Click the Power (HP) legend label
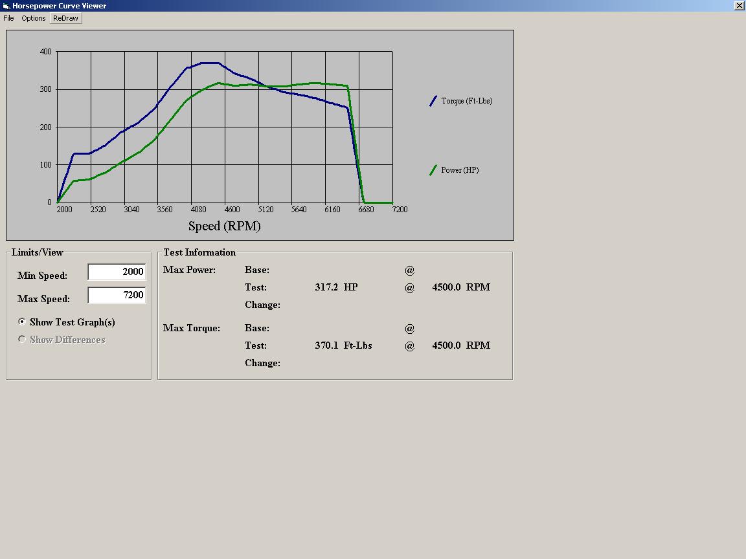 460,170
